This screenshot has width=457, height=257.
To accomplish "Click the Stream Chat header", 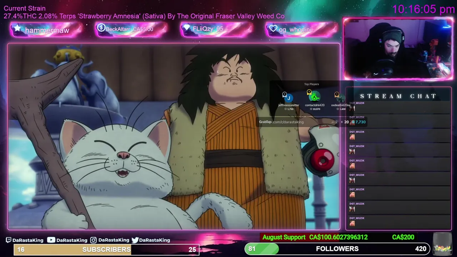I will pyautogui.click(x=398, y=96).
